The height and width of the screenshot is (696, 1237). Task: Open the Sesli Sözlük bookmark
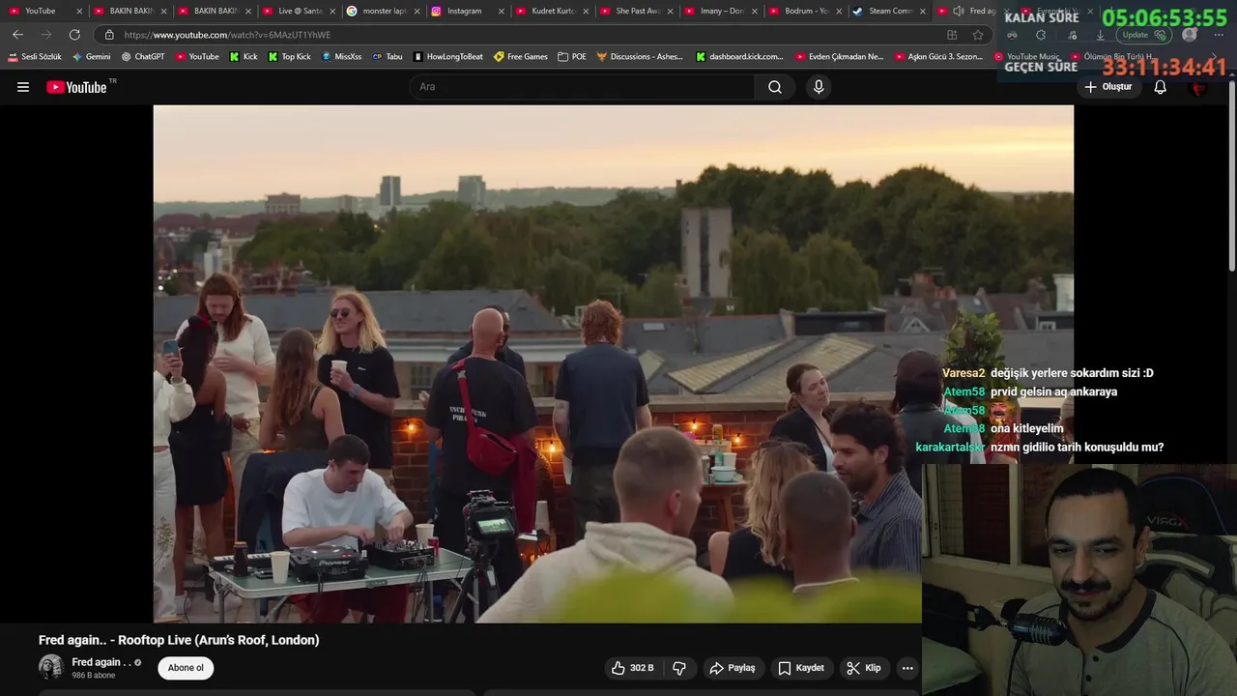pyautogui.click(x=35, y=57)
